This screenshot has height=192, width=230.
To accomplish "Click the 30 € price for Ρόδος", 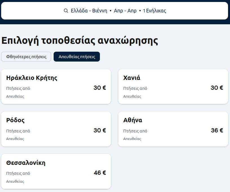I will 100,130.
